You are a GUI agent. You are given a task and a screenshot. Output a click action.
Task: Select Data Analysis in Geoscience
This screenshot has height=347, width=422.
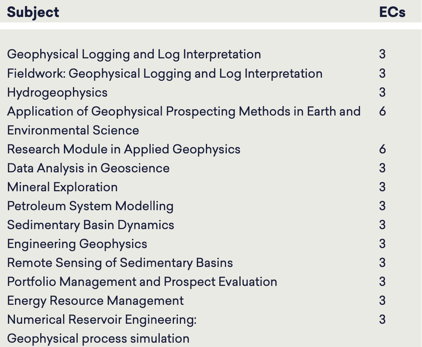(x=88, y=168)
